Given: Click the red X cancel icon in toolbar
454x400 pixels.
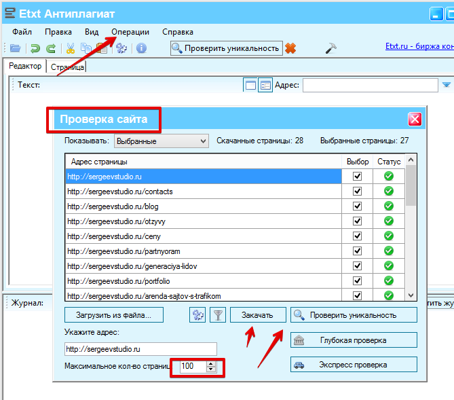Looking at the screenshot, I should click(x=290, y=48).
